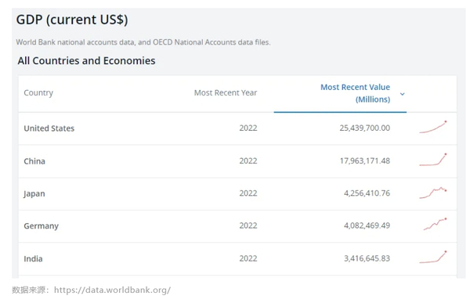
Task: Open the United States country link
Action: tap(49, 128)
